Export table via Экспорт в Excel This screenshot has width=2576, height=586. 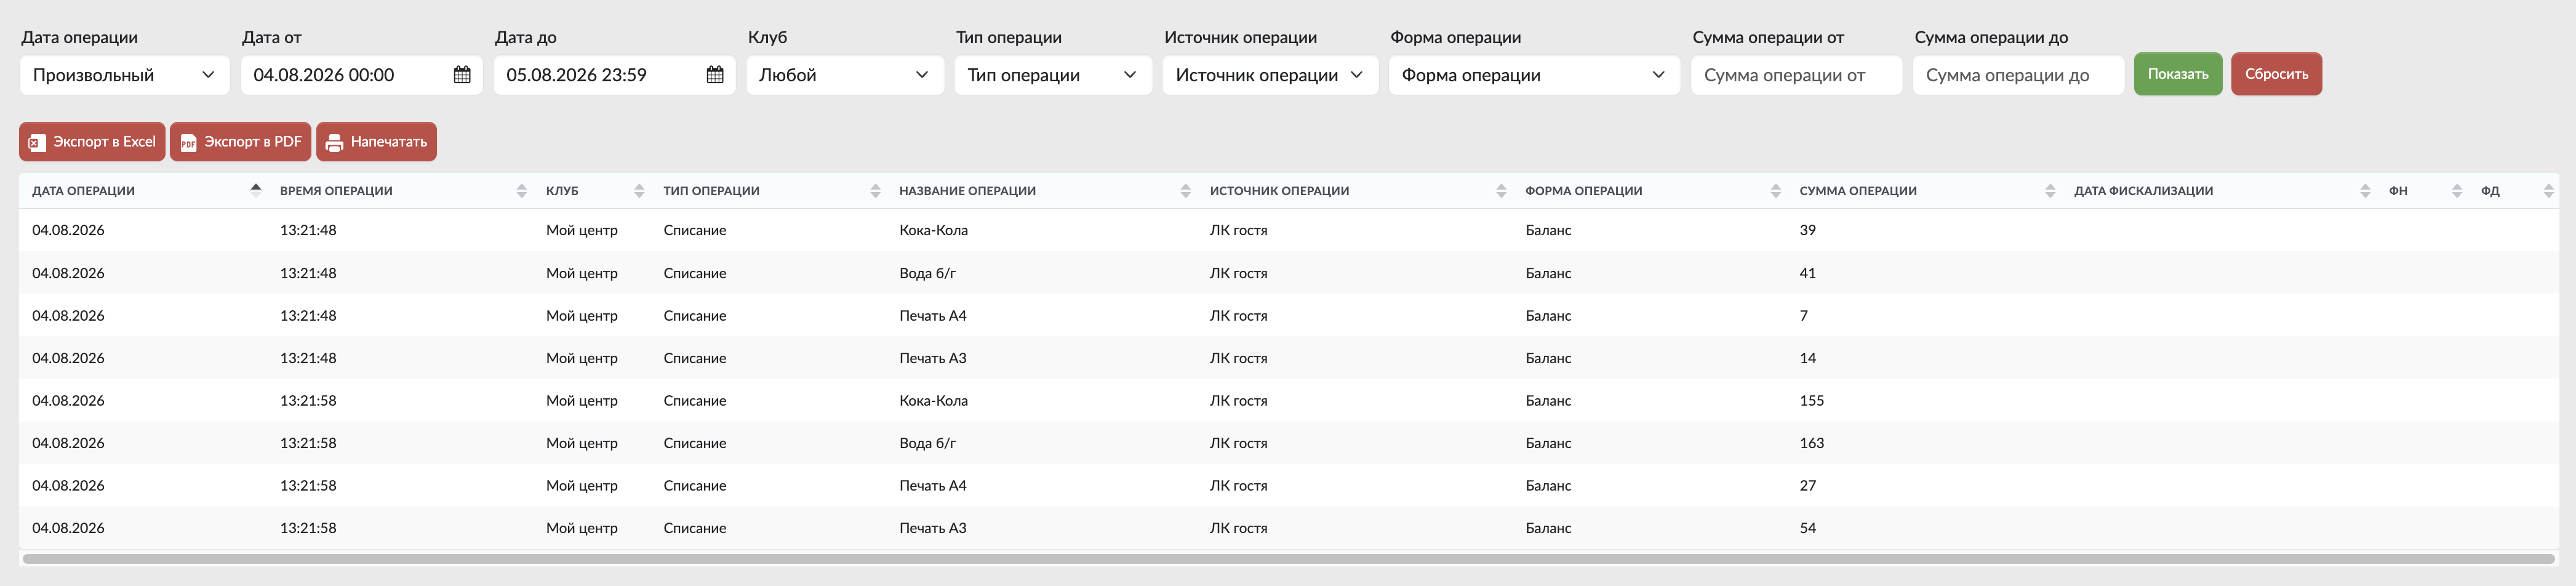[92, 141]
